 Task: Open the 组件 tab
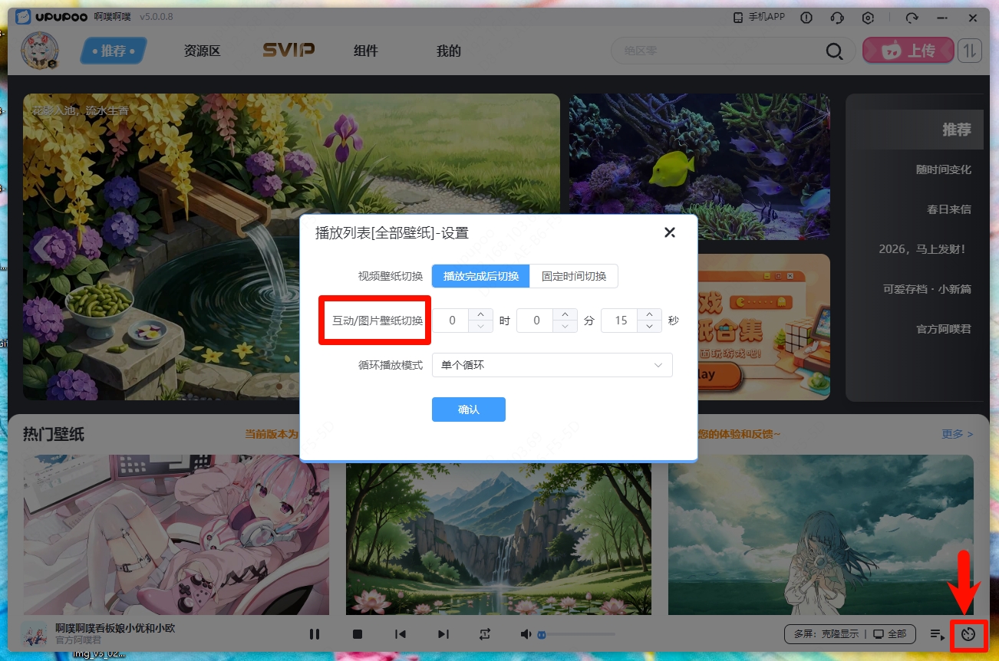pos(366,51)
